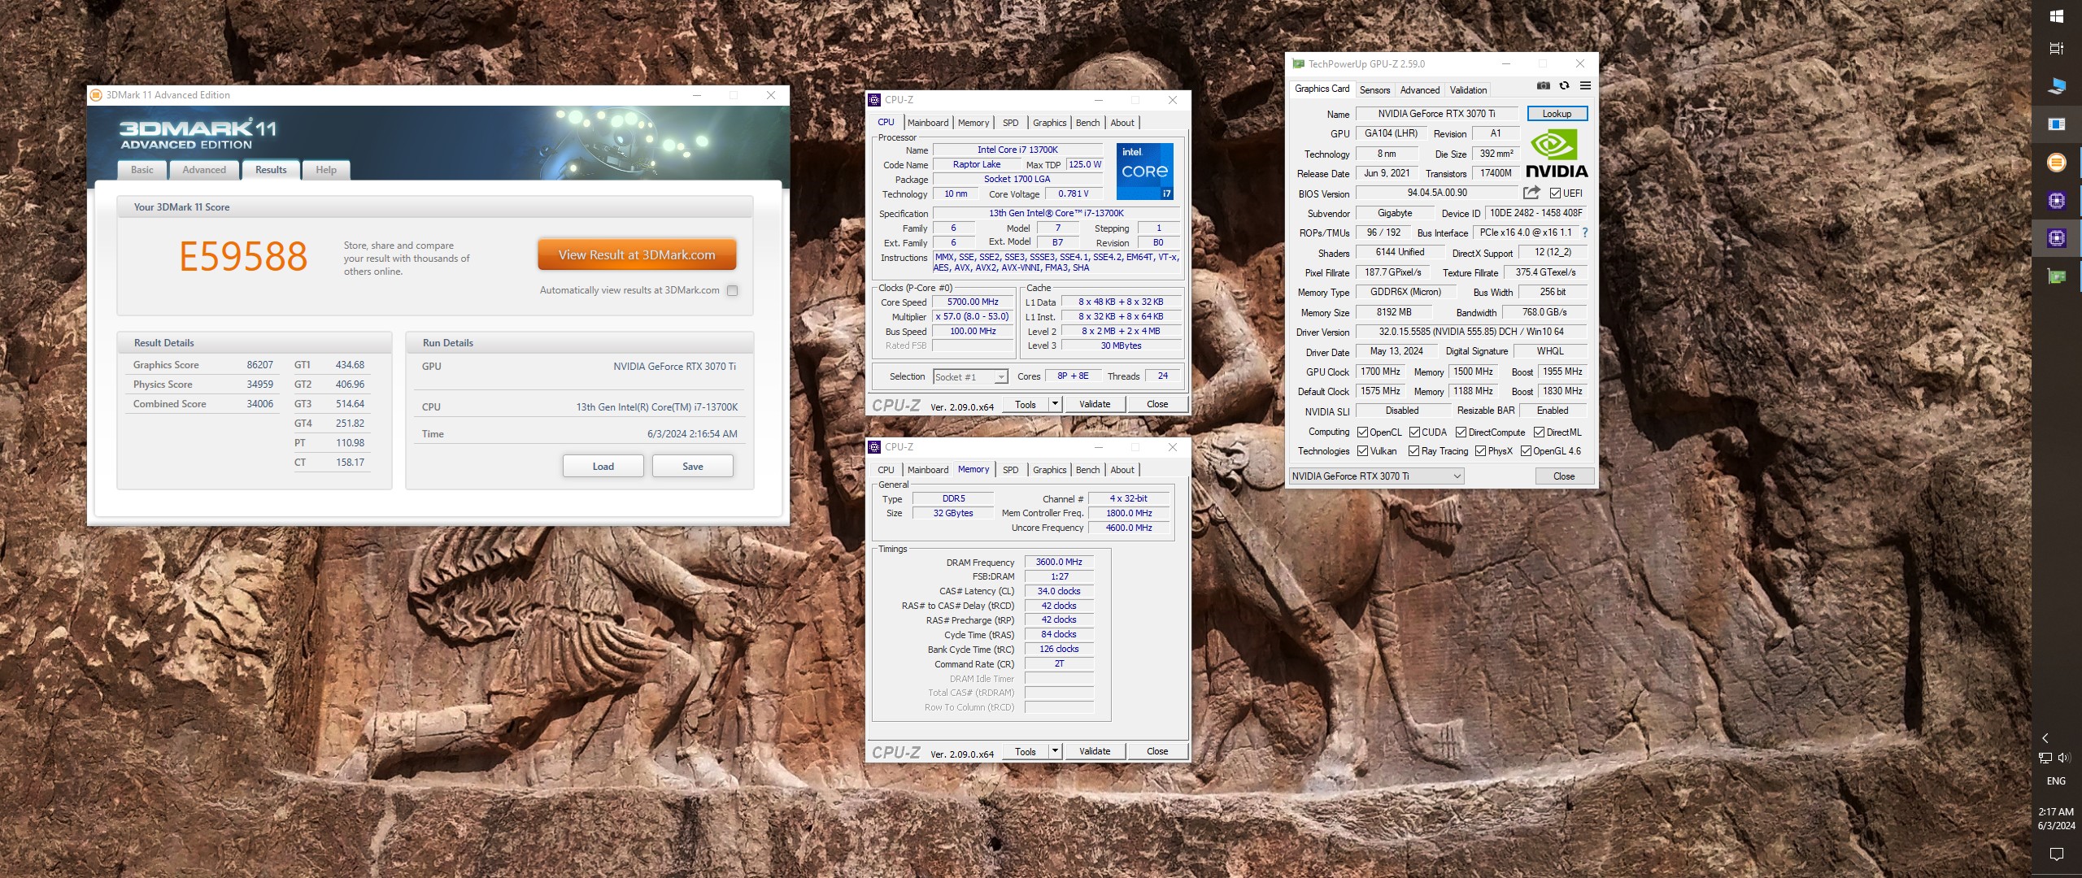Click the Close button in GPU-Z

click(1564, 476)
